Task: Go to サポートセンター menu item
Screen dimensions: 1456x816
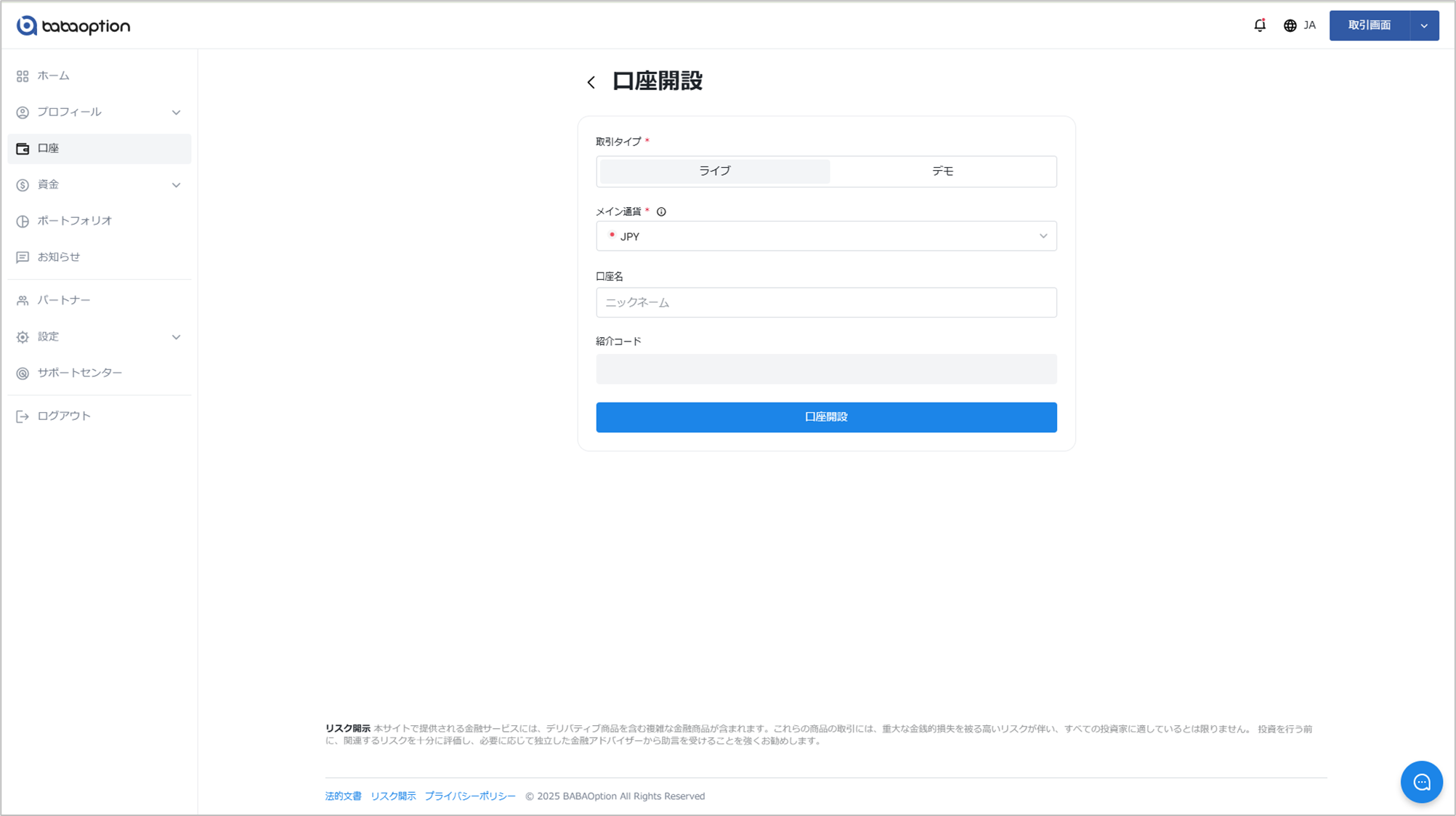Action: [79, 373]
